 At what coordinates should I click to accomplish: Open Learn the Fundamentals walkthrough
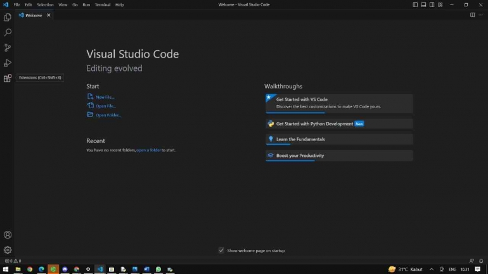click(339, 139)
